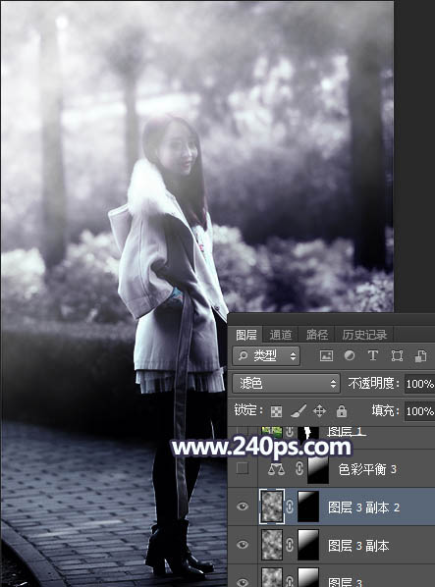Hide the 图层 3 副本 2 layer
The width and height of the screenshot is (435, 587).
tap(243, 507)
